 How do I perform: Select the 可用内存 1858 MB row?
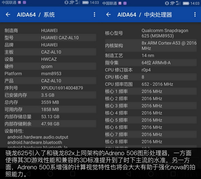click(50, 109)
